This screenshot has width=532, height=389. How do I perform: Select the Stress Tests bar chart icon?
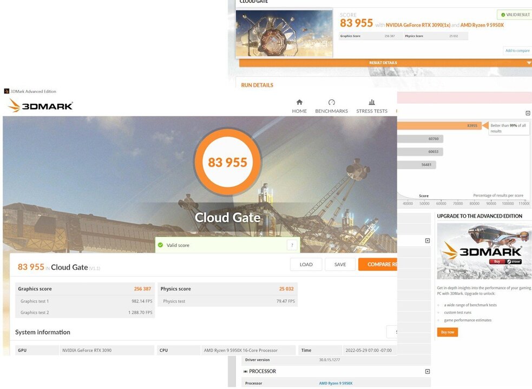[x=372, y=102]
